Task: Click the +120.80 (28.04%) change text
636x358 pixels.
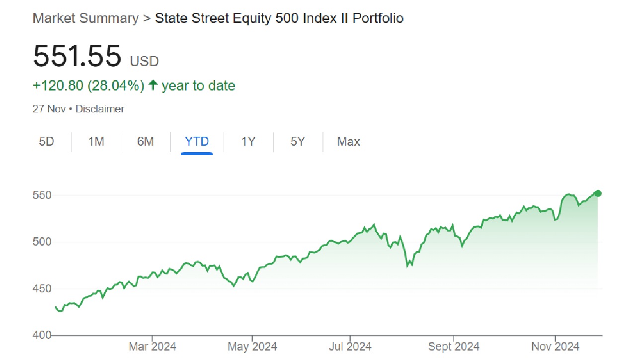Action: point(88,86)
